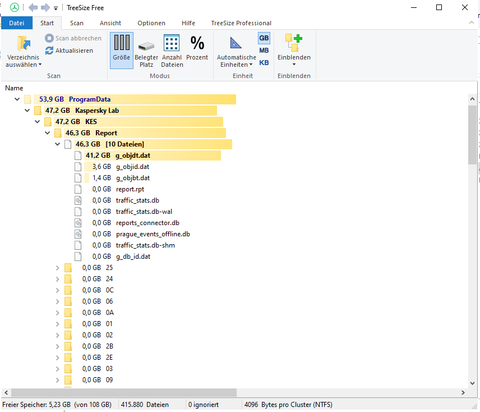Set units to KB
The image size is (480, 412).
point(264,62)
